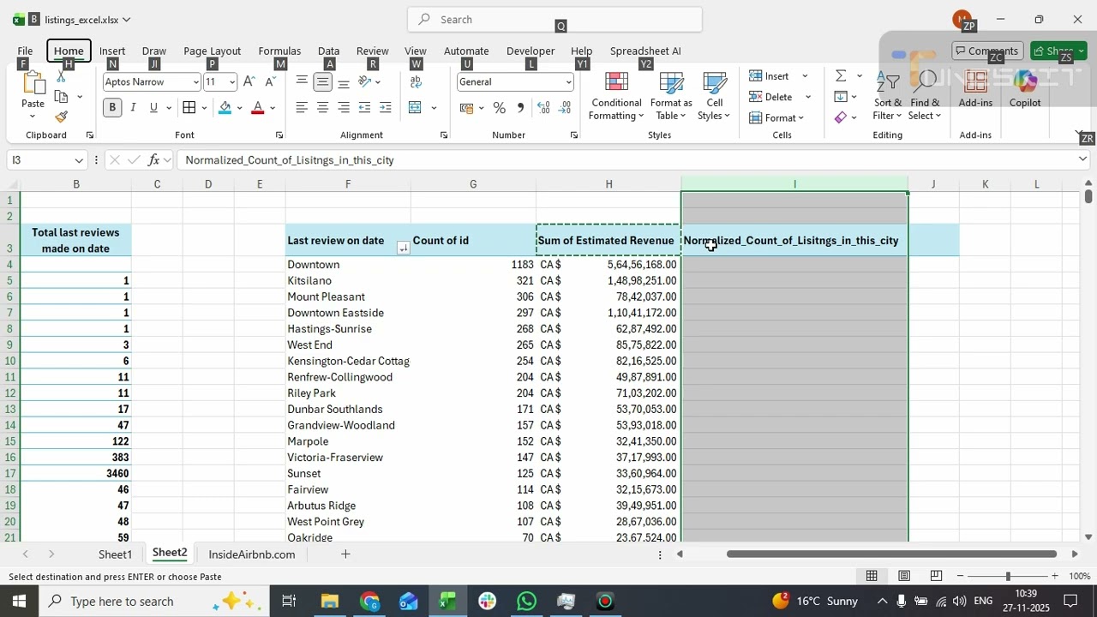1097x617 pixels.
Task: Click the Fill Color bucket swatch
Action: [x=225, y=108]
